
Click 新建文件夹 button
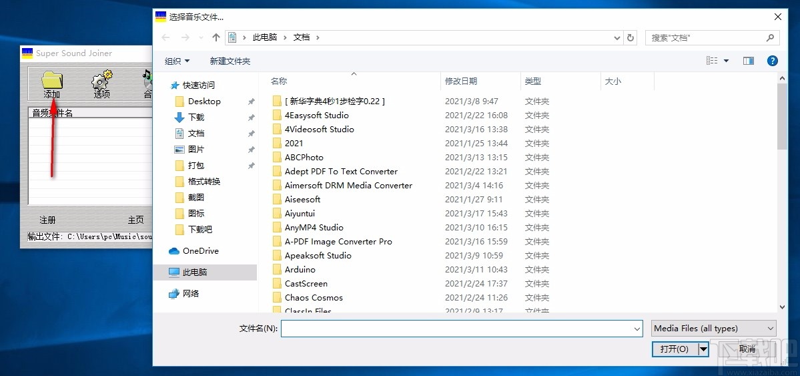coord(230,61)
